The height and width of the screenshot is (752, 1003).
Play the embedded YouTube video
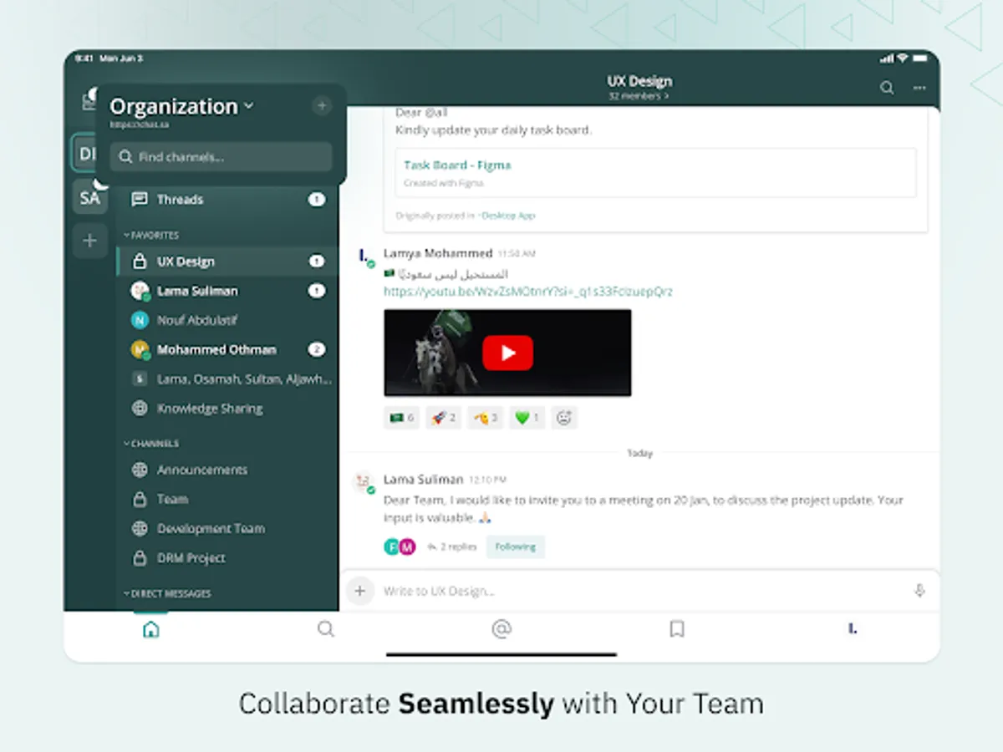tap(507, 353)
